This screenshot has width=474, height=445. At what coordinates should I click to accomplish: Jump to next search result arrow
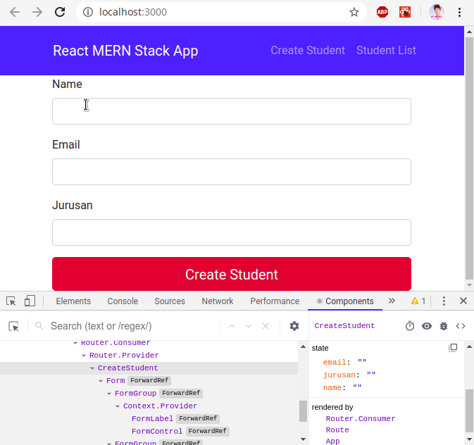(x=249, y=326)
